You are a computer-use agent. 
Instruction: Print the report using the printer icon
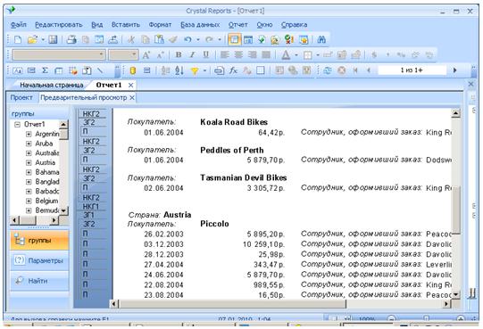71,40
